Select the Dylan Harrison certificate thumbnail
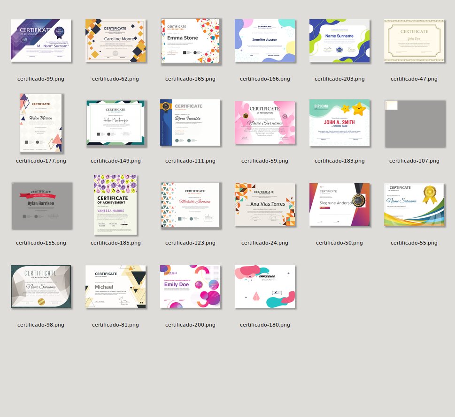 click(42, 206)
